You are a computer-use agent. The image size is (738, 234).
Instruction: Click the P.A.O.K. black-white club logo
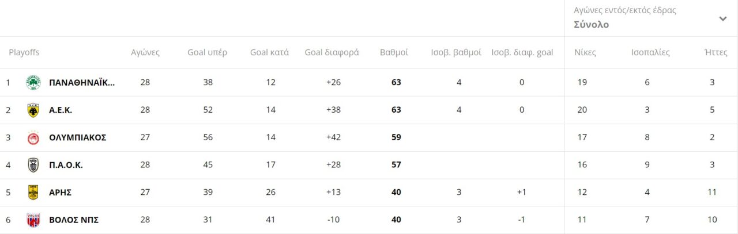33,165
